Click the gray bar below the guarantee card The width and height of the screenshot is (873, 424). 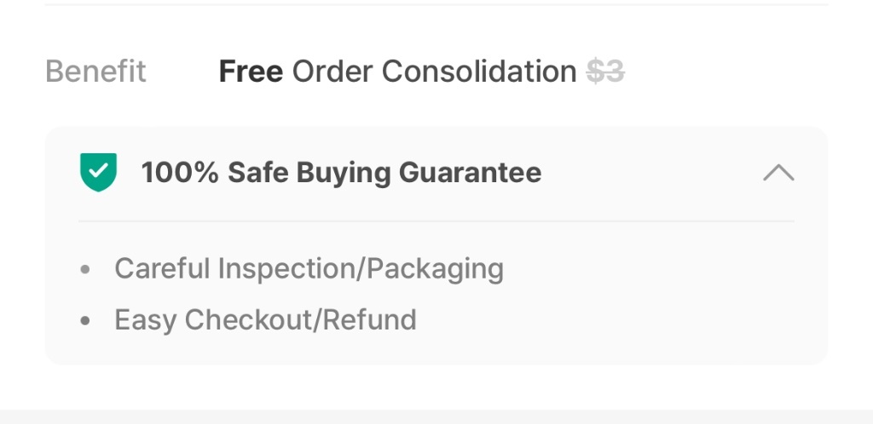pyautogui.click(x=436, y=417)
